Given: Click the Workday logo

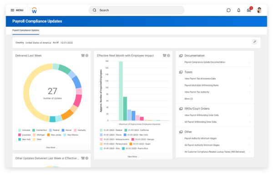Looking at the screenshot, I should coord(34,10).
